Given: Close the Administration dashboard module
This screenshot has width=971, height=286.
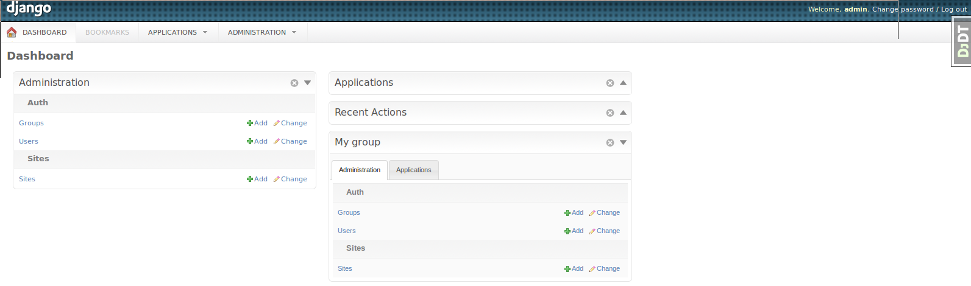Looking at the screenshot, I should click(x=294, y=83).
